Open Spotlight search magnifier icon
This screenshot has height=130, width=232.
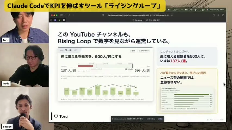coord(199,10)
